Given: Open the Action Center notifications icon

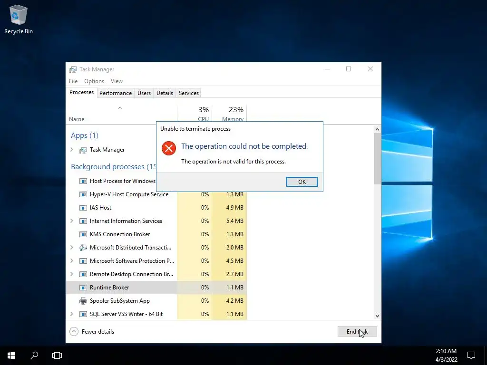Looking at the screenshot, I should click(x=471, y=355).
